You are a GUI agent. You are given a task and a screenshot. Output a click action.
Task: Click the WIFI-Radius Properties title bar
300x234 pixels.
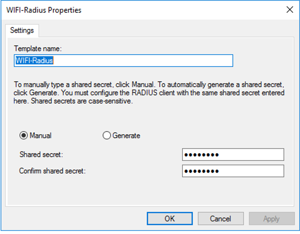point(126,10)
